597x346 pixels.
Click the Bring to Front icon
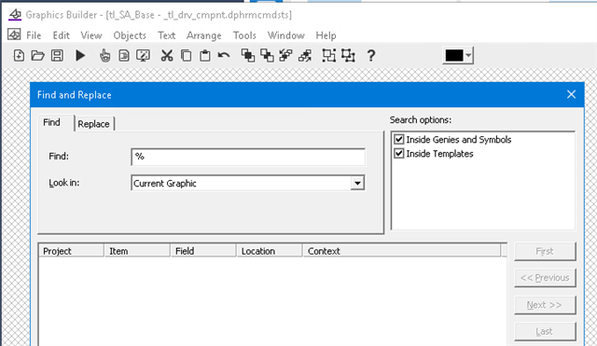[x=248, y=56]
